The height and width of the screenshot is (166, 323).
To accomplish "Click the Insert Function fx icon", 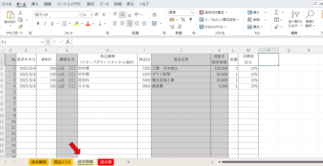I will coord(68,42).
